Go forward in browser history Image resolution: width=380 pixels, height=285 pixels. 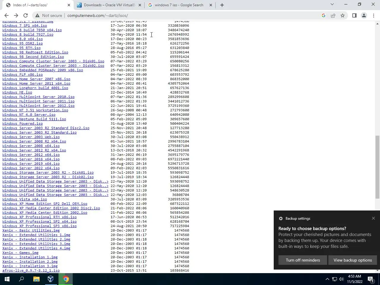click(x=16, y=15)
